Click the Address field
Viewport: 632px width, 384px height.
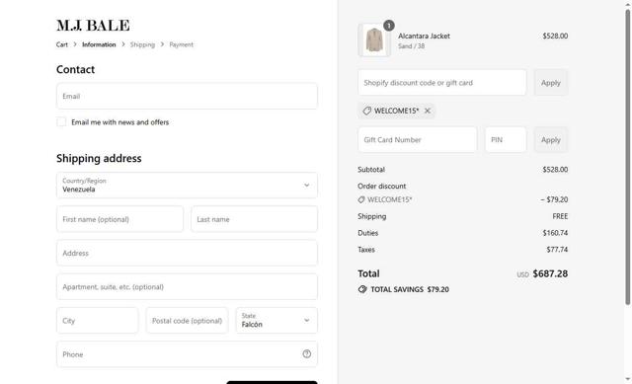coord(187,253)
